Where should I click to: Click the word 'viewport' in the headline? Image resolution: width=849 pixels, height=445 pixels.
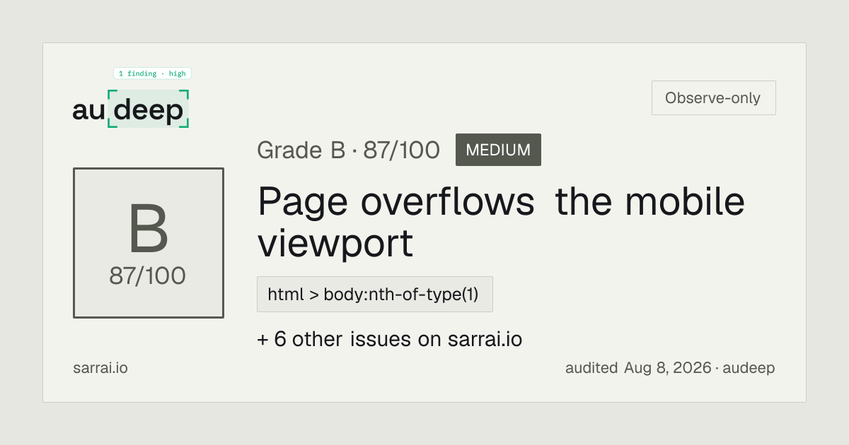[x=335, y=244]
